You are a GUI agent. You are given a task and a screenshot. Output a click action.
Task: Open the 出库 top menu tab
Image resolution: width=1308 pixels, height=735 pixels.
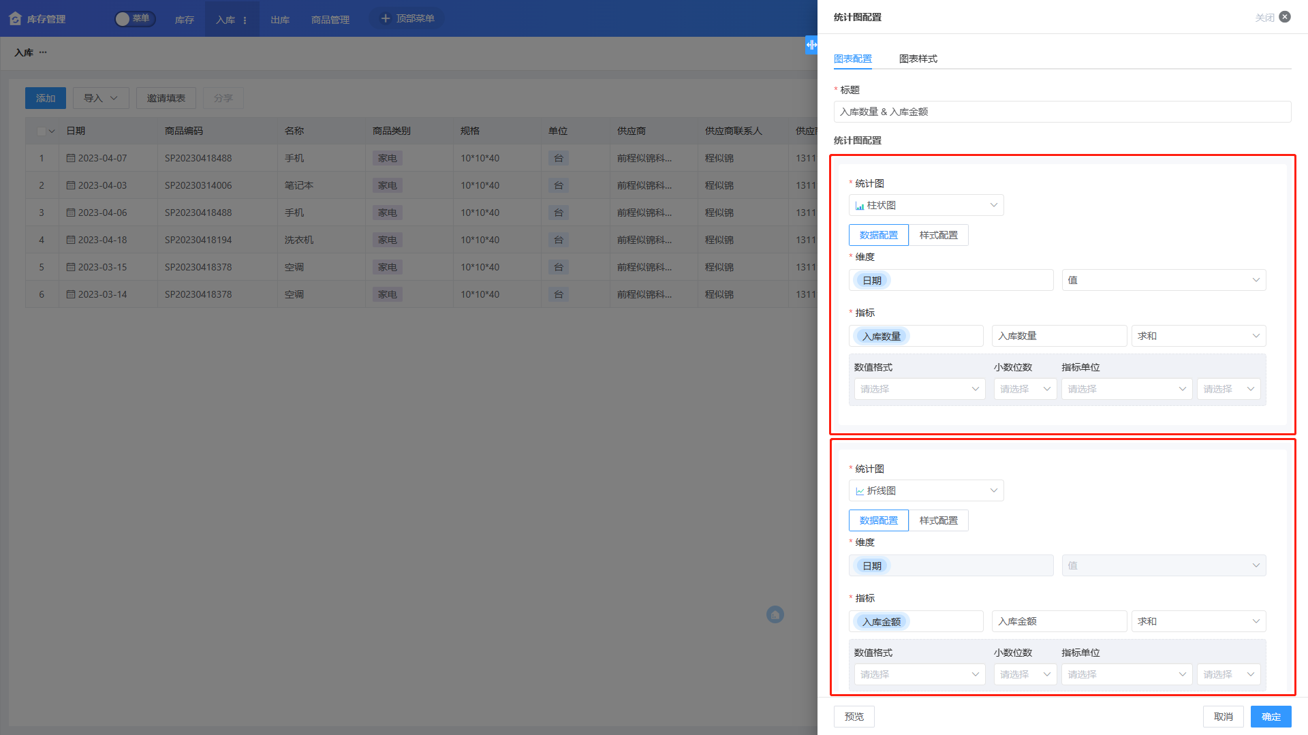[x=280, y=20]
